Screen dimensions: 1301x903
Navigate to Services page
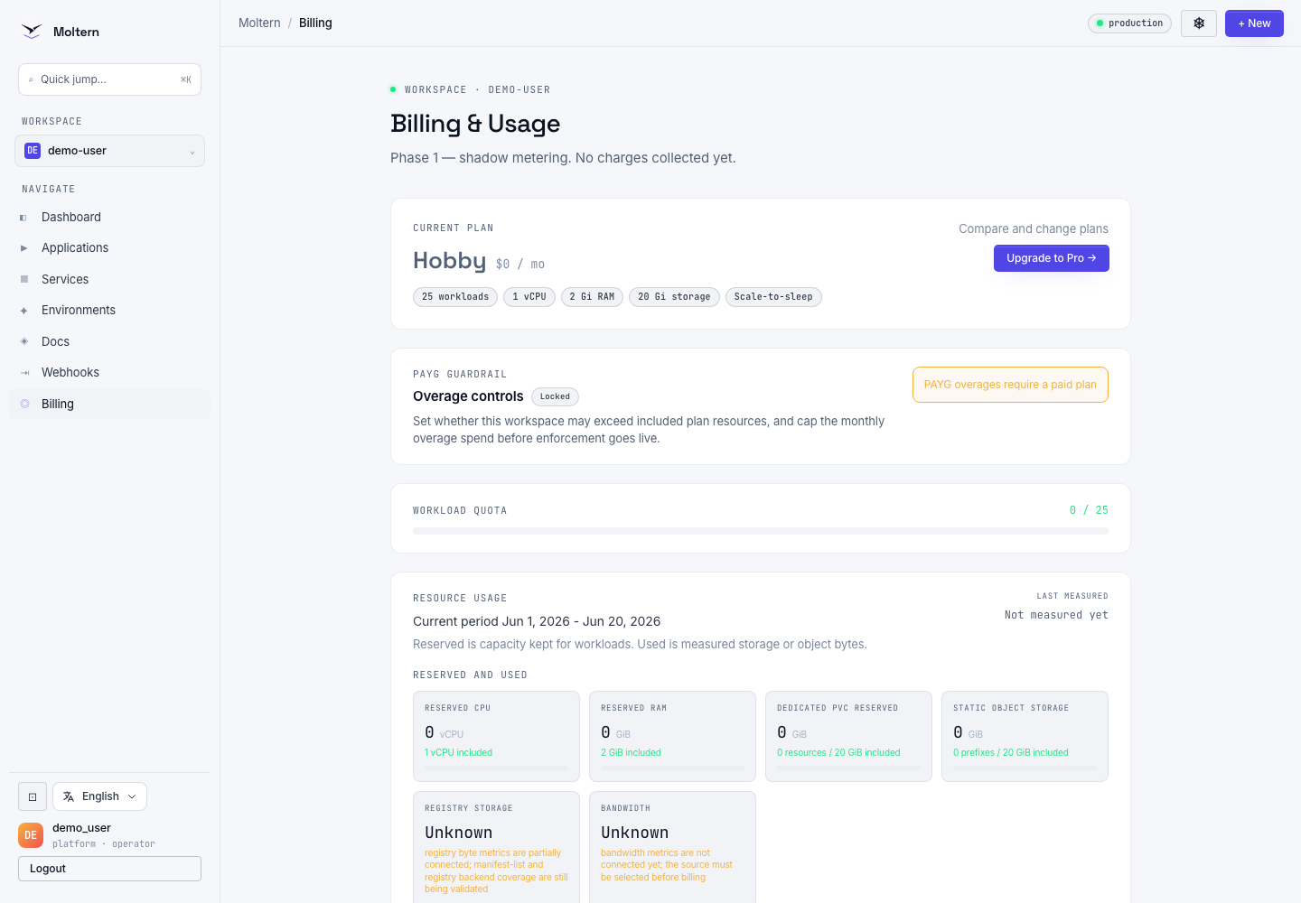coord(109,279)
